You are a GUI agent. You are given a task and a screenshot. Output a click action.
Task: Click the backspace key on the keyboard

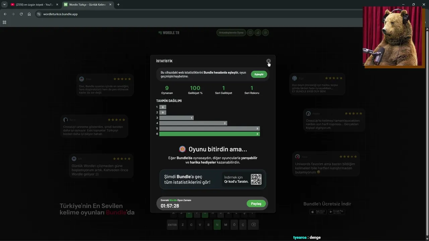253,225
